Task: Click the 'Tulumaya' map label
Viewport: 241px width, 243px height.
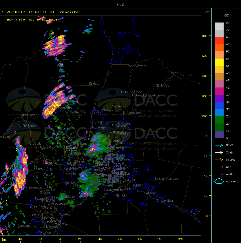Action: [99, 127]
